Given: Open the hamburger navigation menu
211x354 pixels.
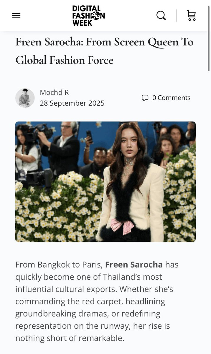Looking at the screenshot, I should 16,16.
